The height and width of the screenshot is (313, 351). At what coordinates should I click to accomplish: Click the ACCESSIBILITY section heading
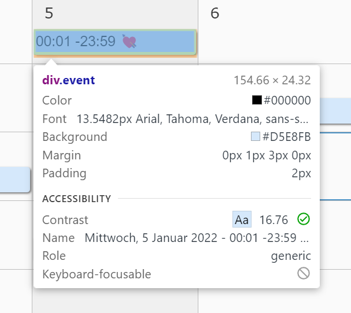pos(76,199)
